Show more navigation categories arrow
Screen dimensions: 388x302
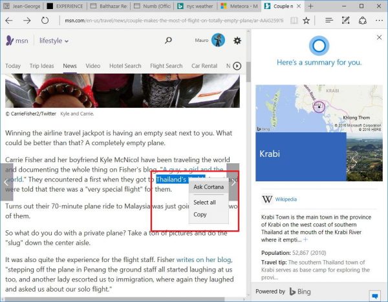(x=237, y=66)
